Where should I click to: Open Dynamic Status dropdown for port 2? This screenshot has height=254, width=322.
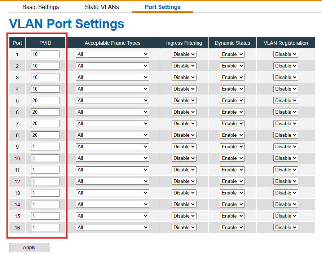232,66
